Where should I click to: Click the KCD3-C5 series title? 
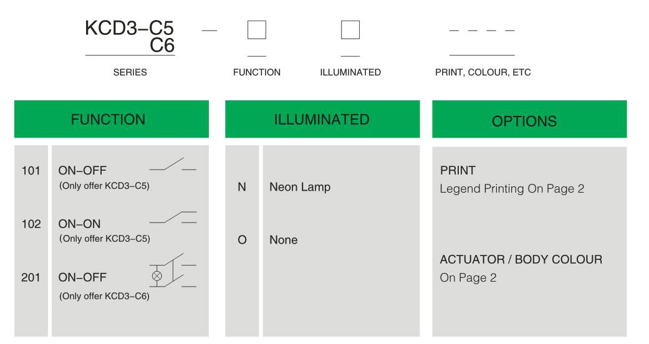coord(129,28)
